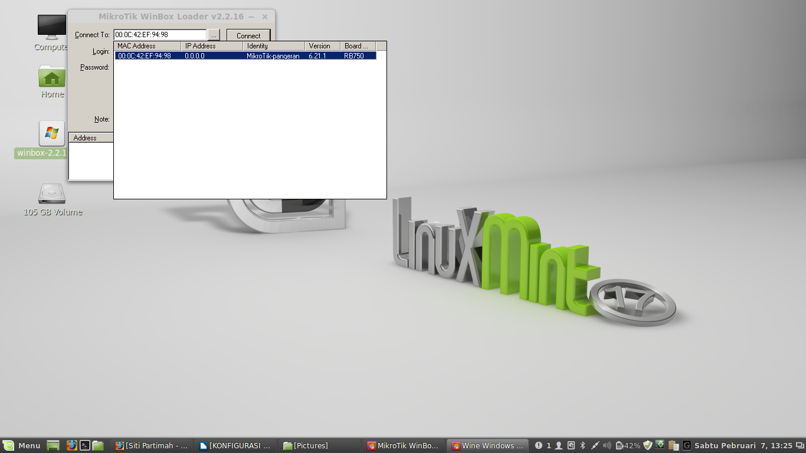The image size is (806, 453).
Task: Sort by Board column header
Action: 358,45
